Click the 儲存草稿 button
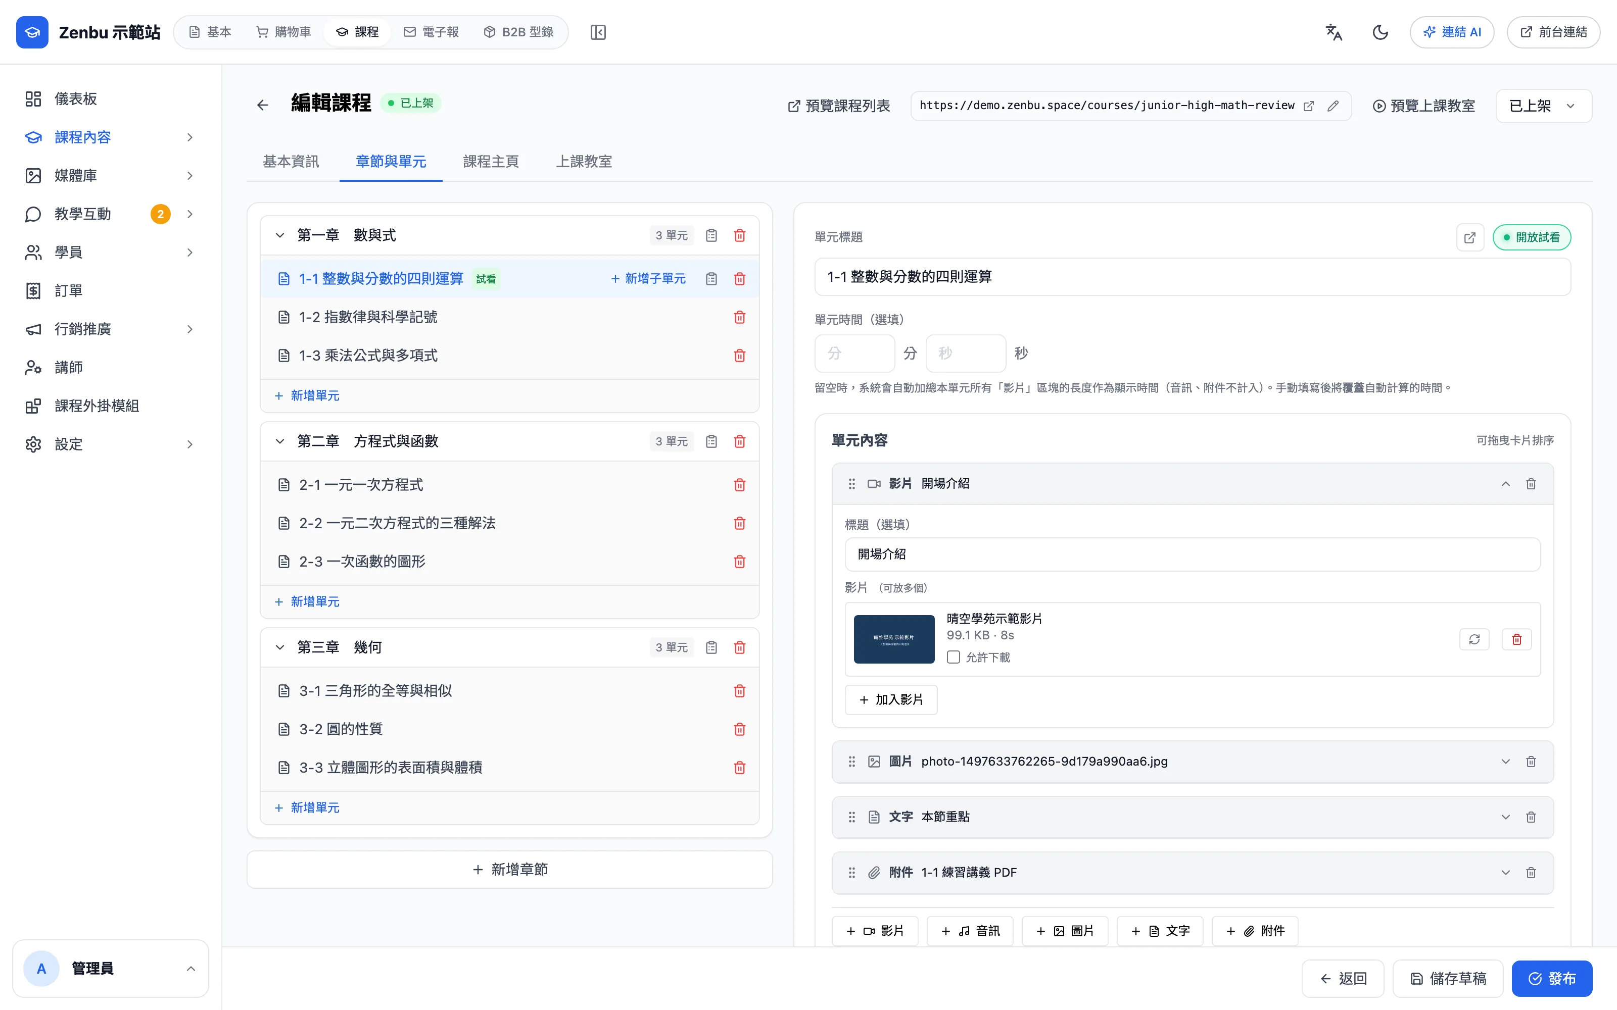The width and height of the screenshot is (1617, 1010). (1448, 979)
